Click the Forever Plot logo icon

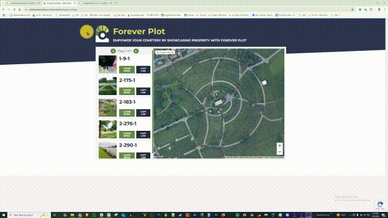102,34
